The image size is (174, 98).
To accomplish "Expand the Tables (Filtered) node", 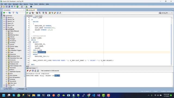I will 6,31.
